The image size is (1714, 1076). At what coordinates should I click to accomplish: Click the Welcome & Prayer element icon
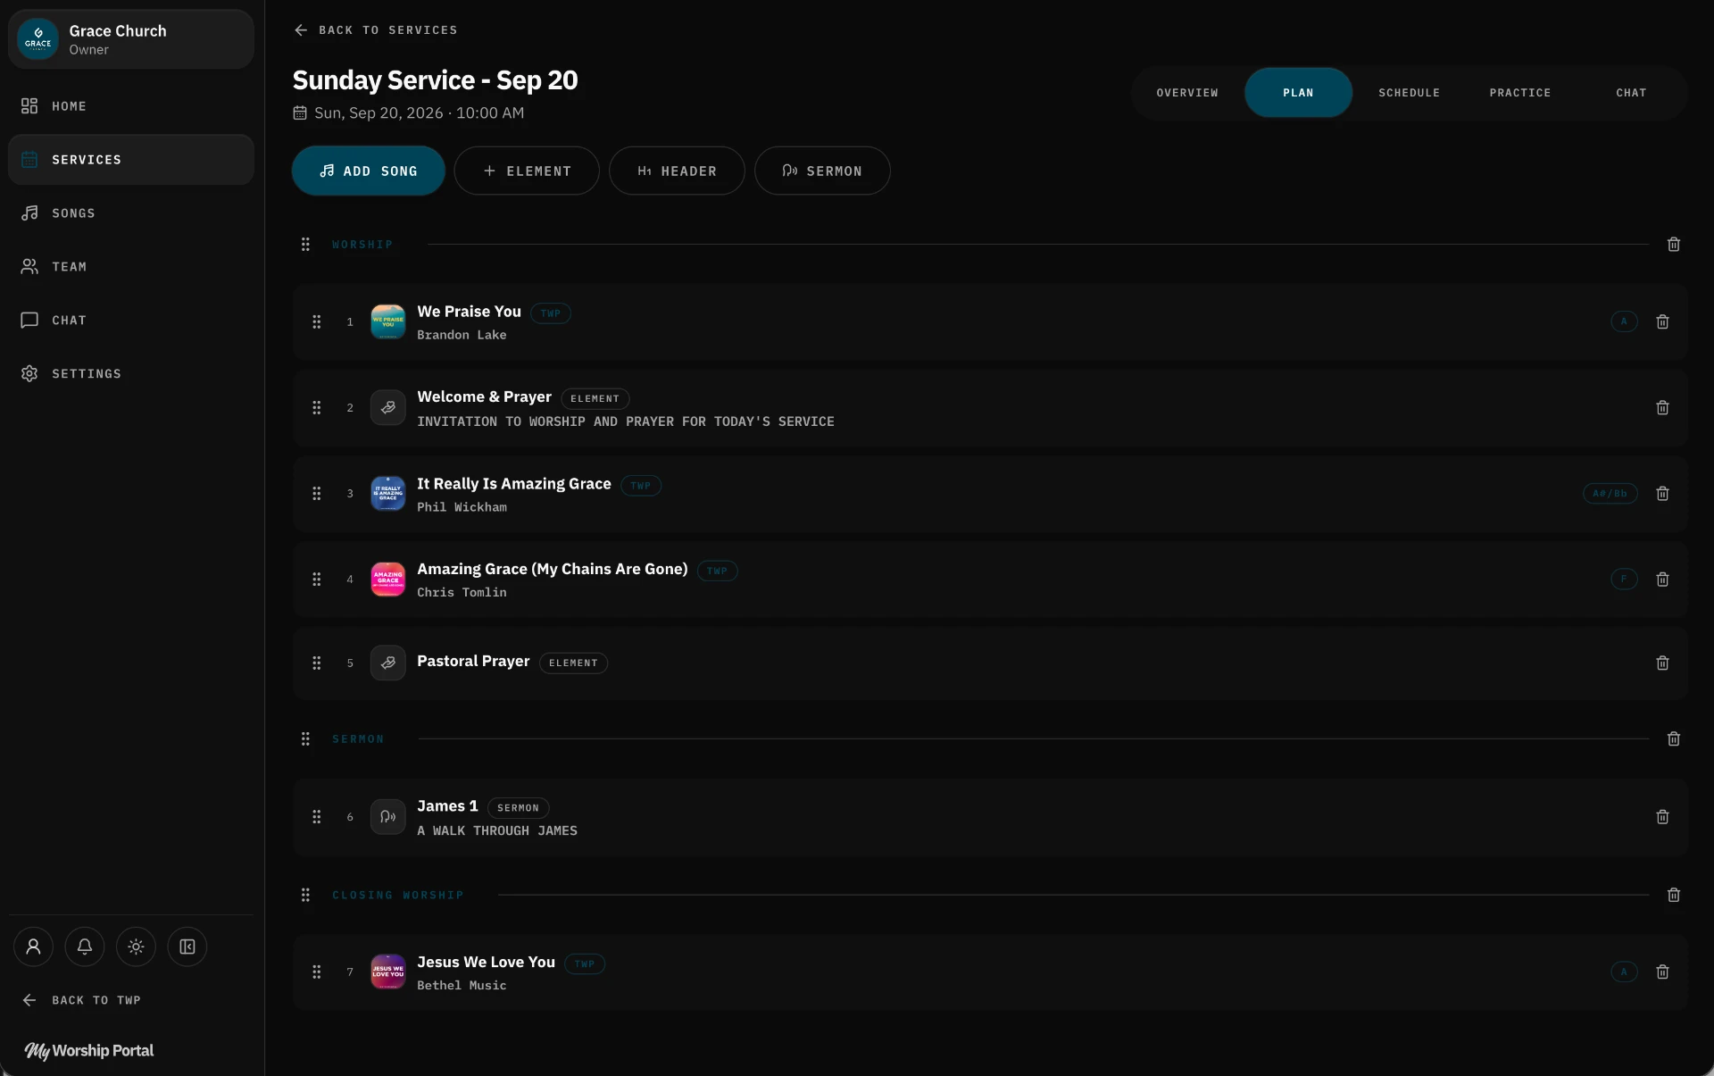coord(387,408)
